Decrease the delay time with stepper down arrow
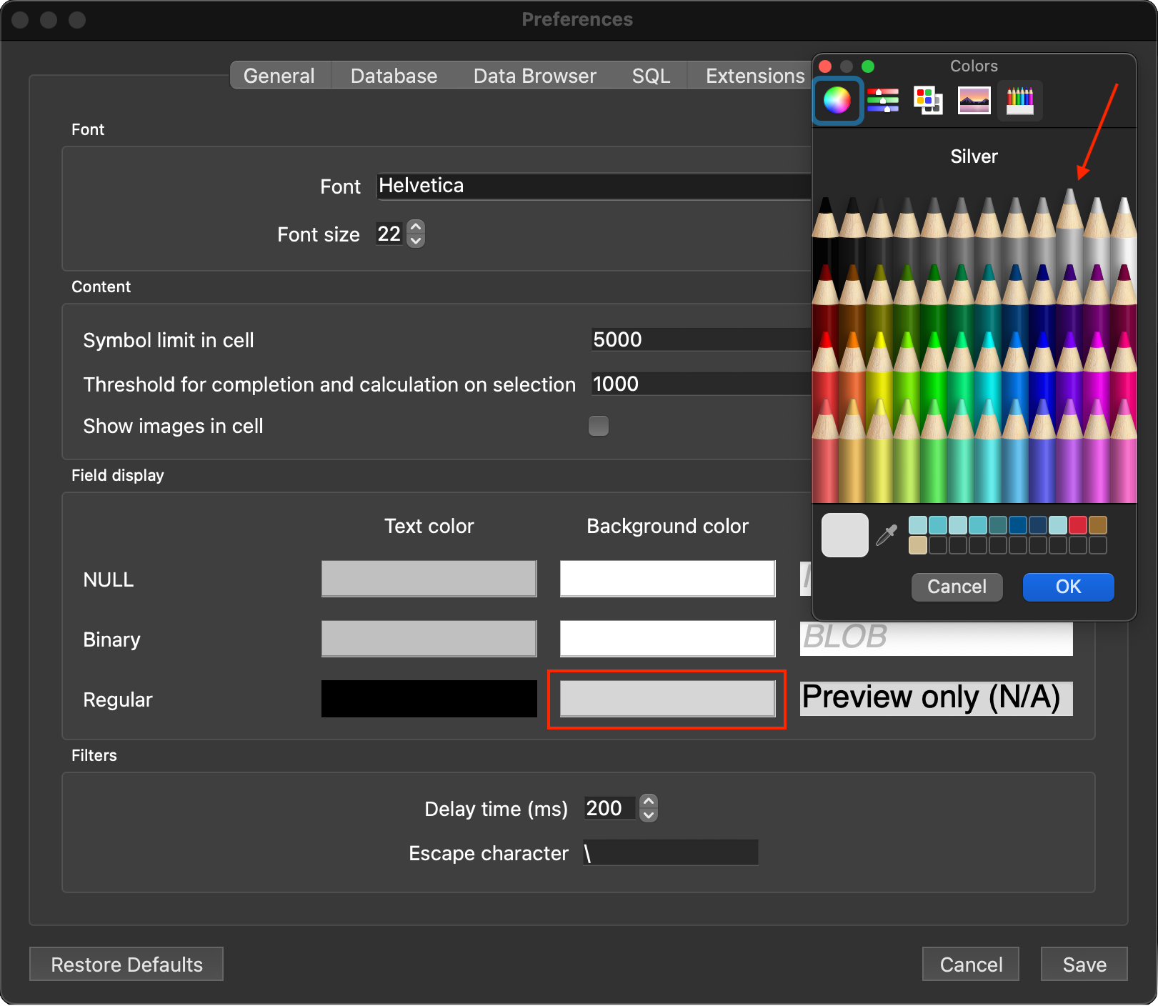The image size is (1158, 1006). [x=648, y=815]
